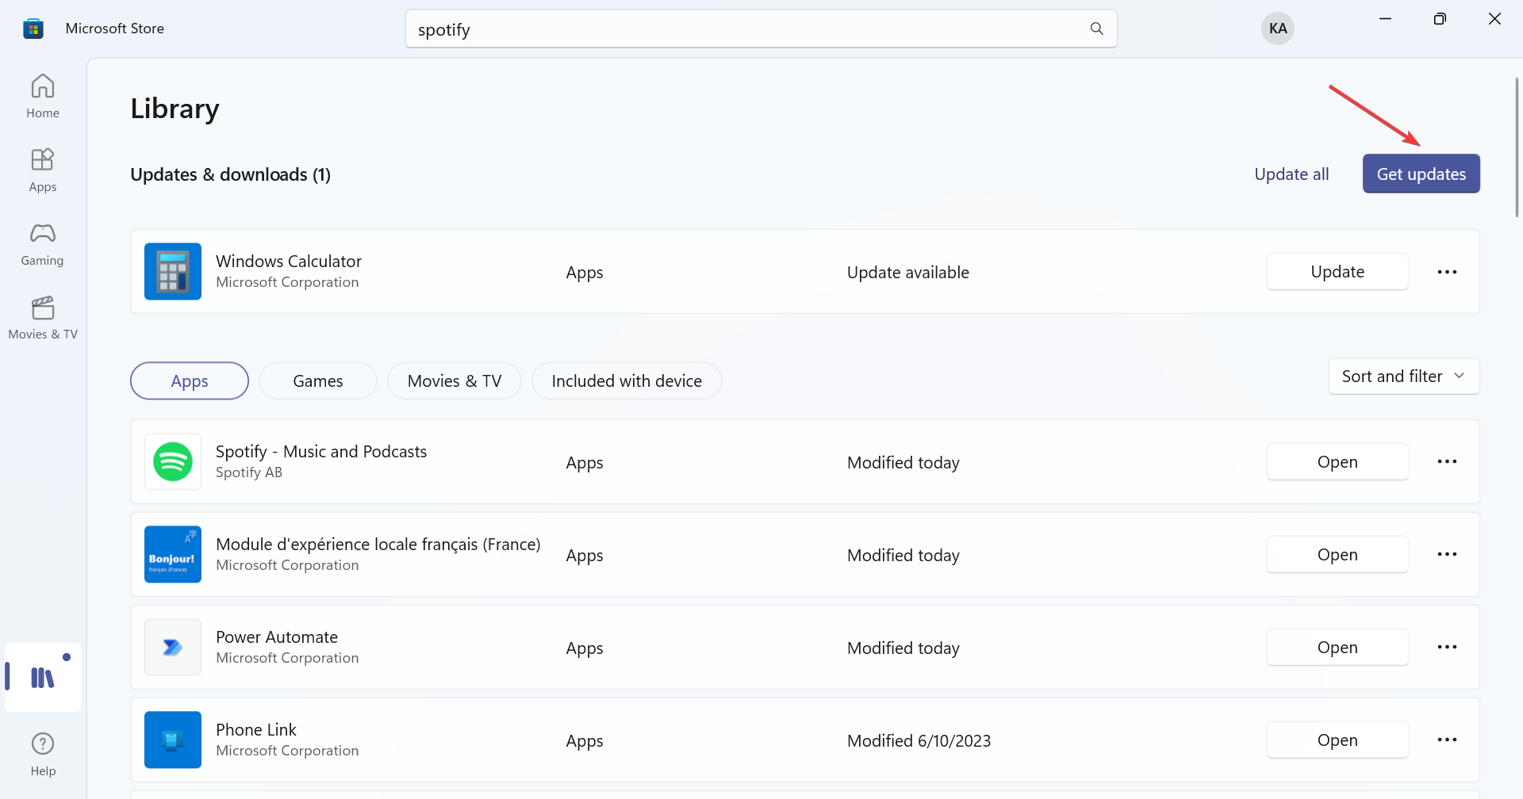
Task: Select the Included with device tab
Action: [626, 380]
